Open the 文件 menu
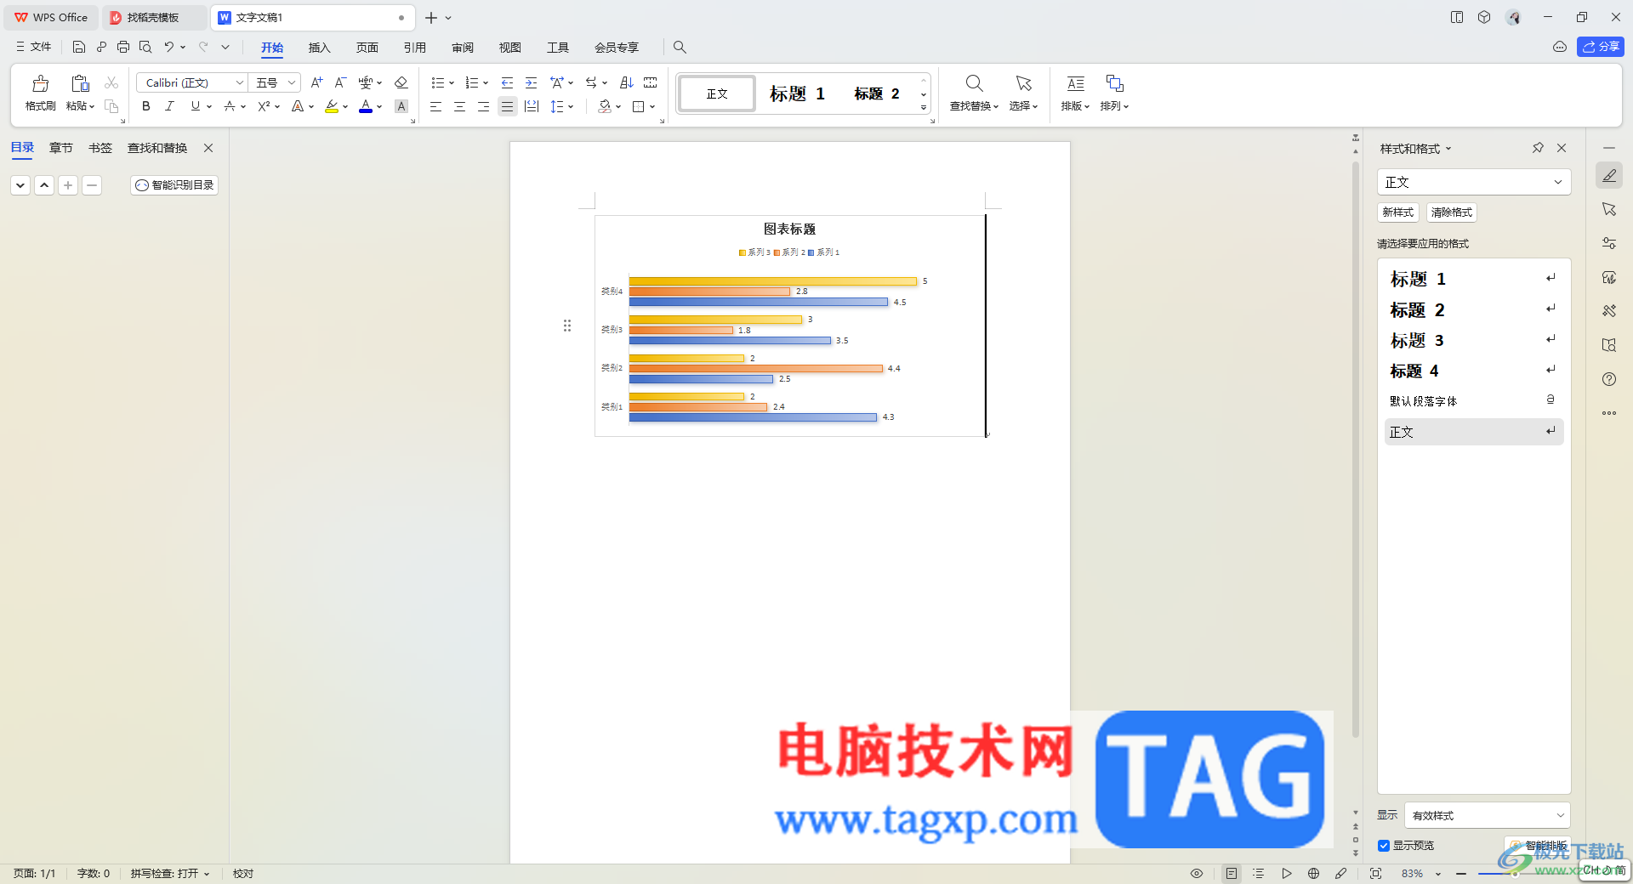Viewport: 1633px width, 884px height. pyautogui.click(x=34, y=47)
